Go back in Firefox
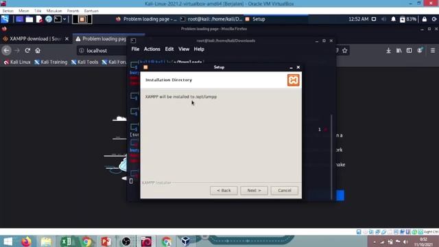This screenshot has height=247, width=439. 6,51
